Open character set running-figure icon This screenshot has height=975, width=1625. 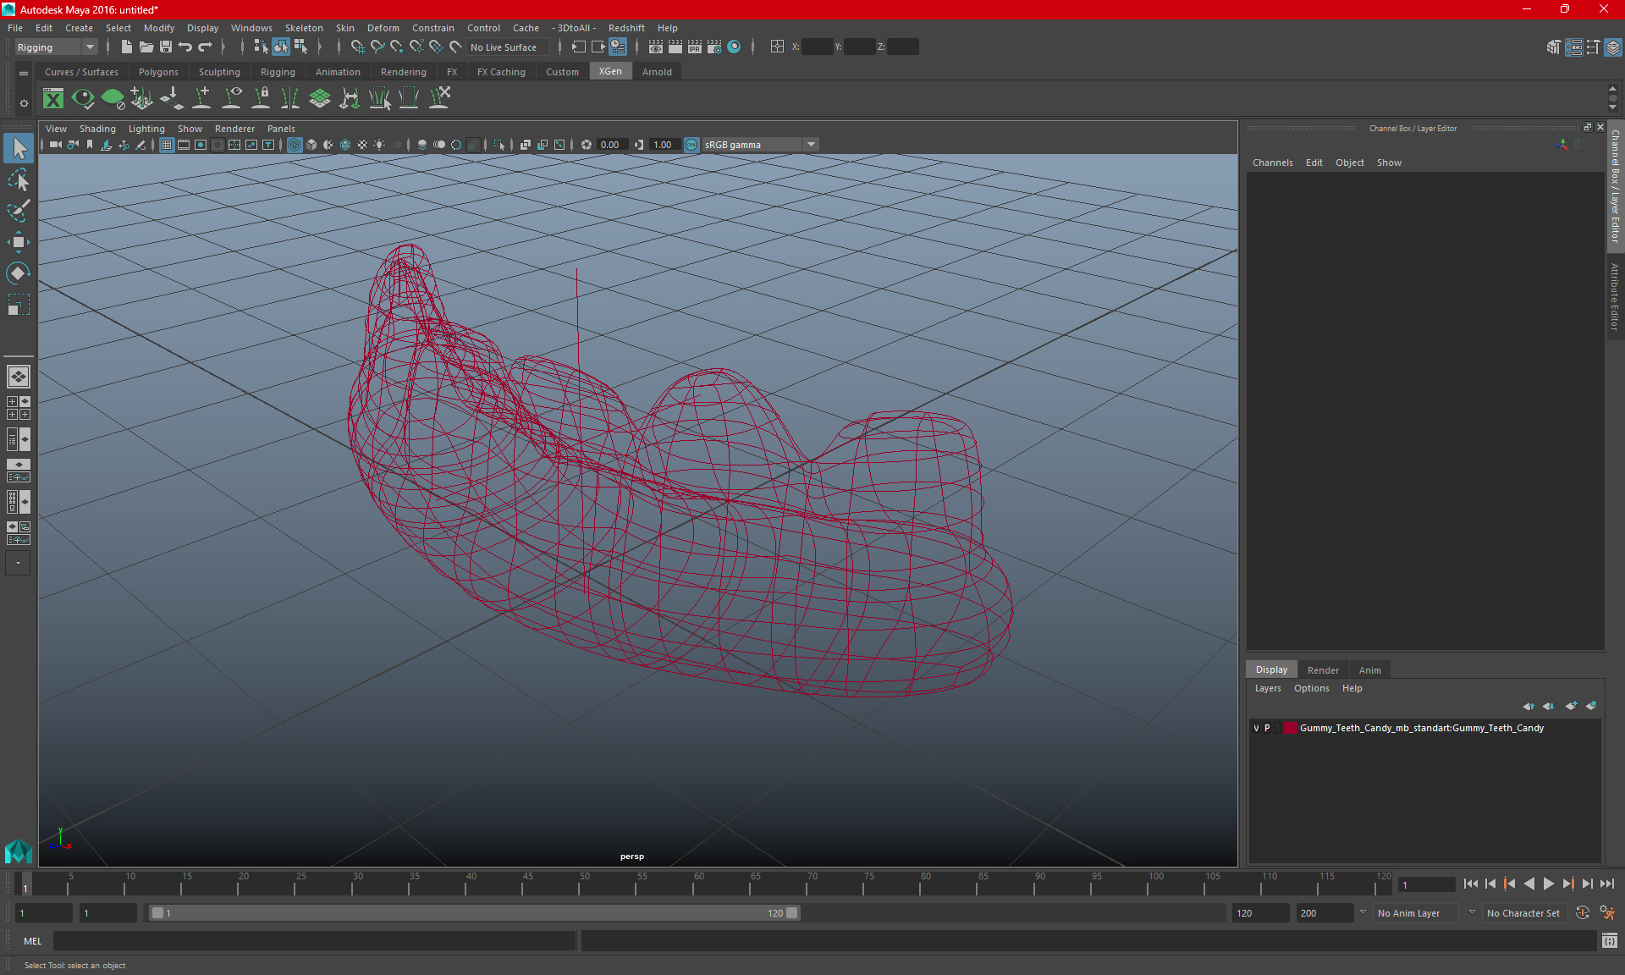coord(1607,913)
